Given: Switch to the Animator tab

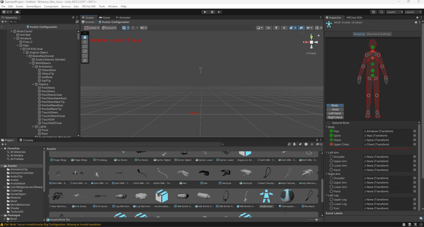Looking at the screenshot, I should [123, 18].
